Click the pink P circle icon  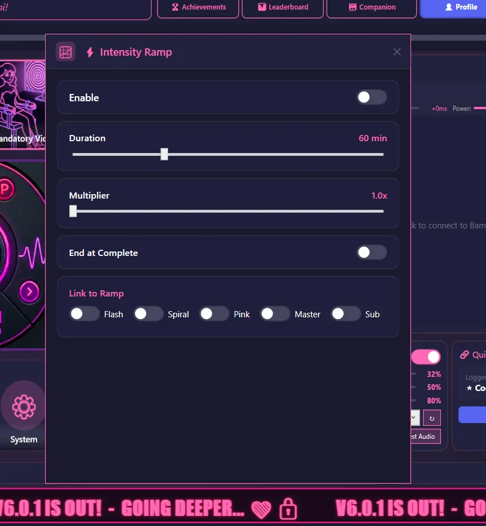(x=6, y=190)
